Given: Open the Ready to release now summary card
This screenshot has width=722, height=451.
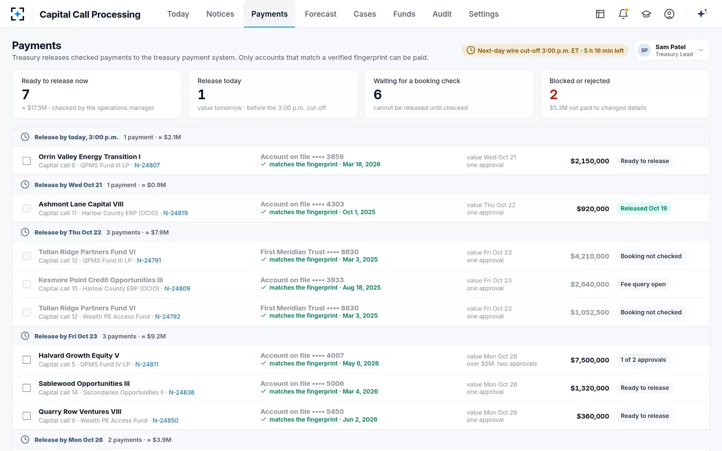Looking at the screenshot, I should [97, 94].
